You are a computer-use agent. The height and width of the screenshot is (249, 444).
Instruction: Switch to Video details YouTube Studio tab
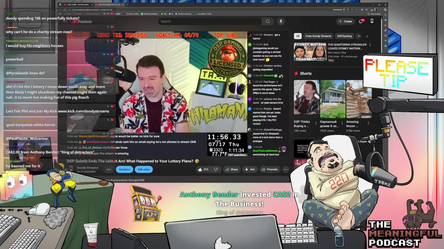(x=78, y=4)
